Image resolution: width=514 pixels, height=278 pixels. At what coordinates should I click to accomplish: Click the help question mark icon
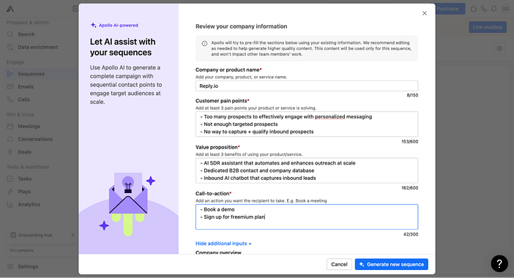pyautogui.click(x=499, y=263)
